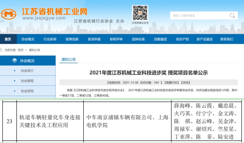Open the 奖项申报 navigation item
Screen dimensions: 244x143
(94, 39)
